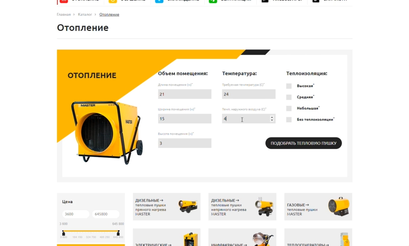Open the Теплогенераторы category card

tap(318, 237)
